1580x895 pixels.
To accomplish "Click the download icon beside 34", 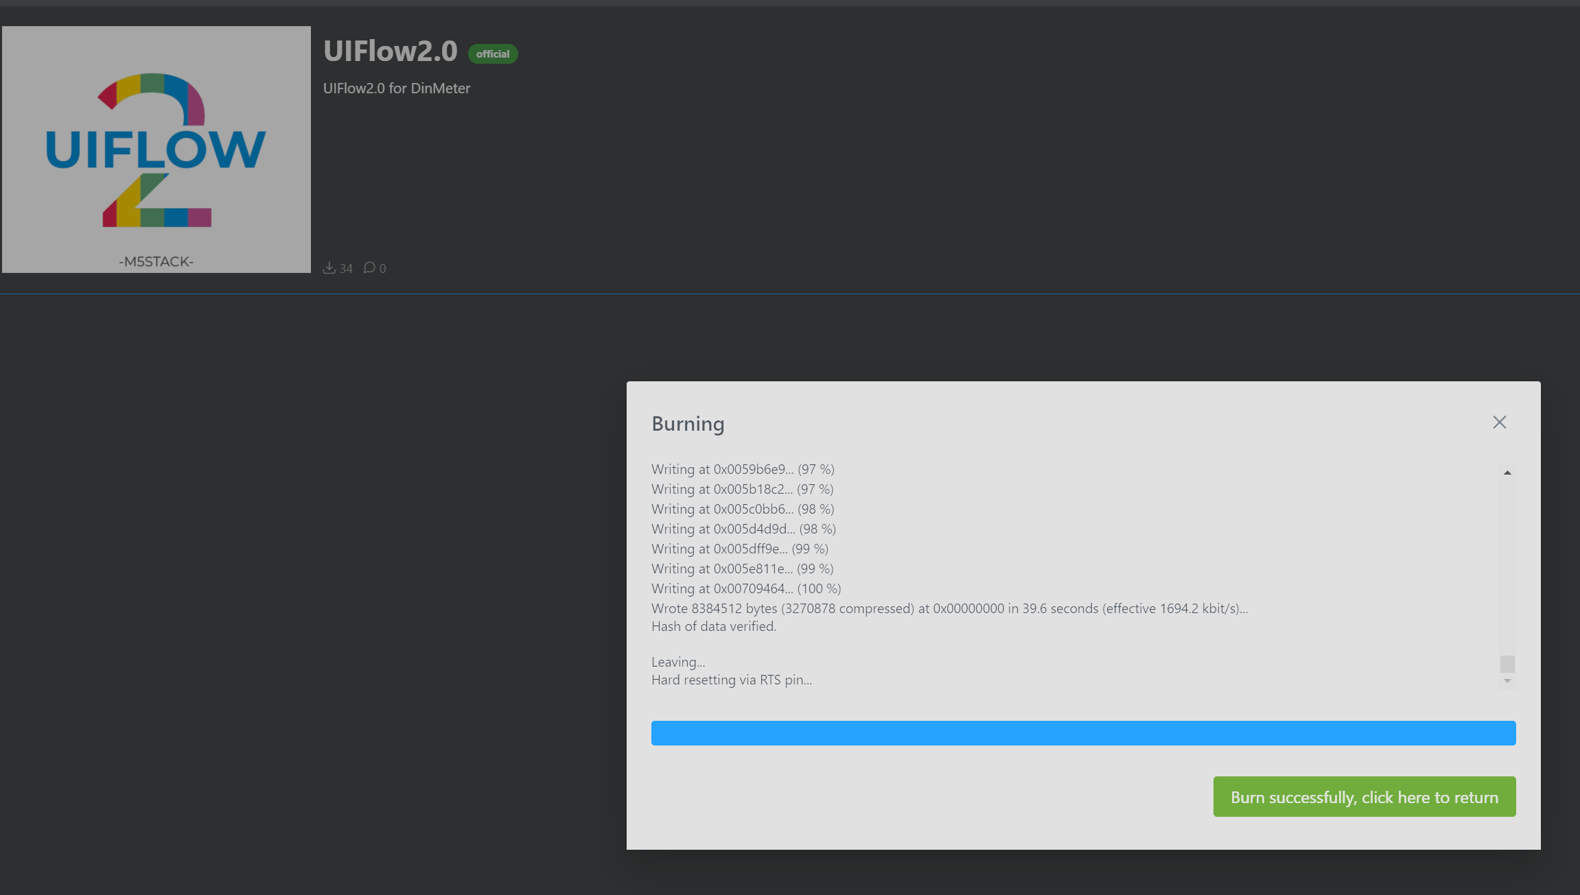I will pyautogui.click(x=329, y=267).
